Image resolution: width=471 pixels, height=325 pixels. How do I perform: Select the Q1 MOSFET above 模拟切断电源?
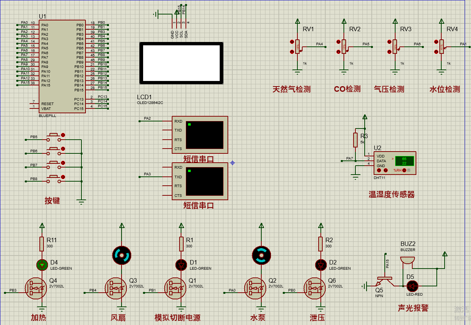175,288
